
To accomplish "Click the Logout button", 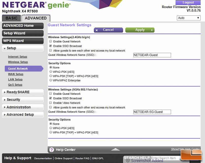I will pyautogui.click(x=188, y=3).
